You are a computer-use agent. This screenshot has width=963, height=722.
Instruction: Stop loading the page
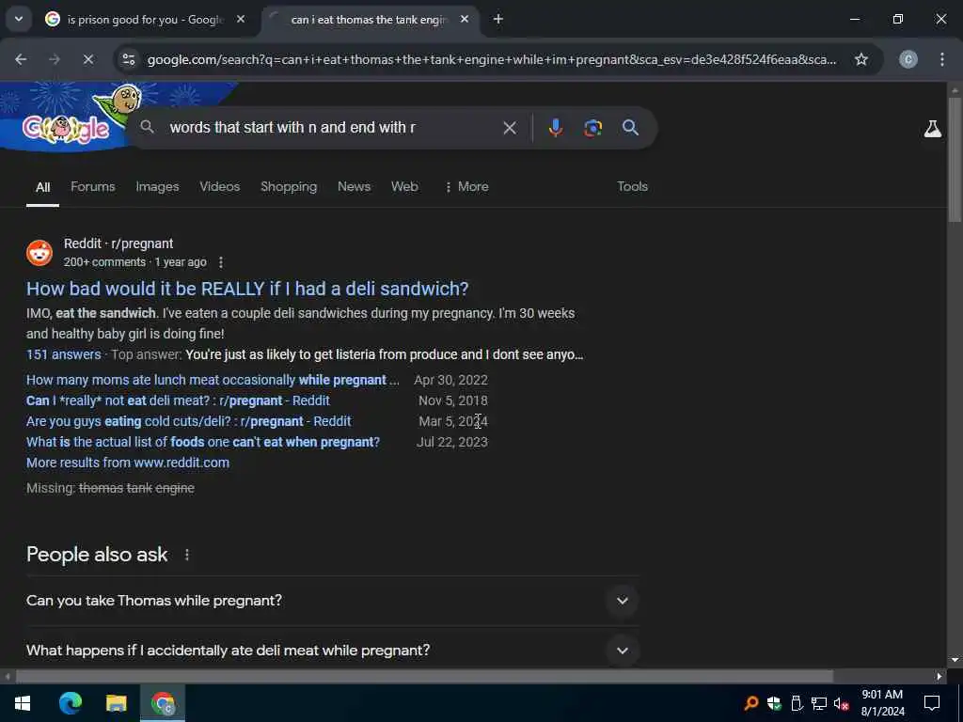pyautogui.click(x=87, y=59)
